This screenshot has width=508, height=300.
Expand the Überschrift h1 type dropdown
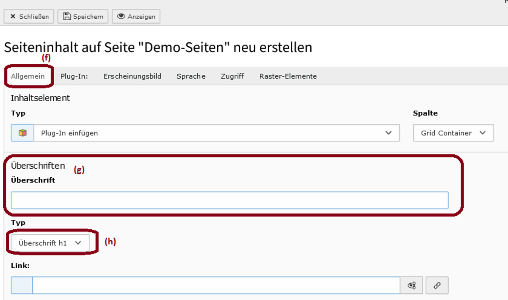click(50, 243)
